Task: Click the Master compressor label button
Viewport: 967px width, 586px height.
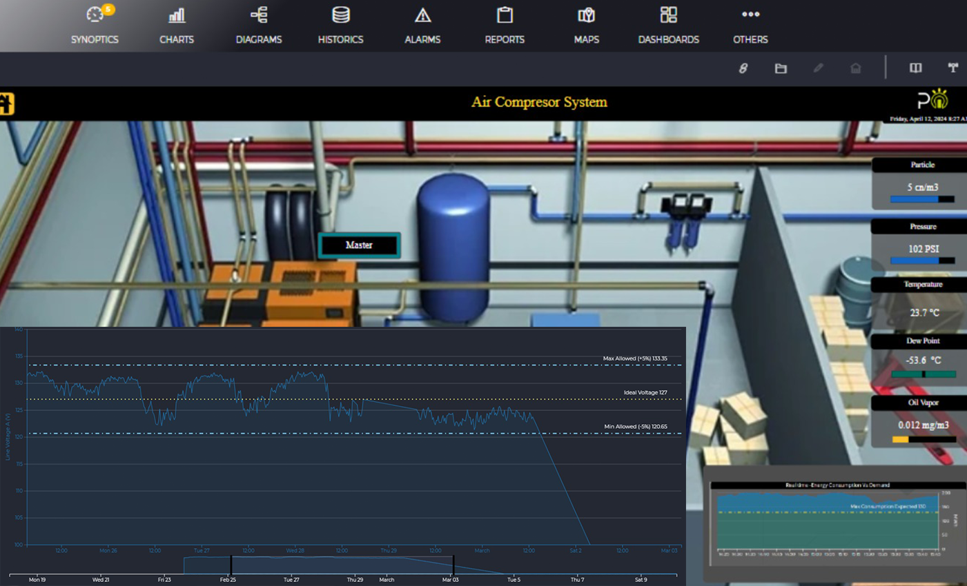Action: pos(359,245)
